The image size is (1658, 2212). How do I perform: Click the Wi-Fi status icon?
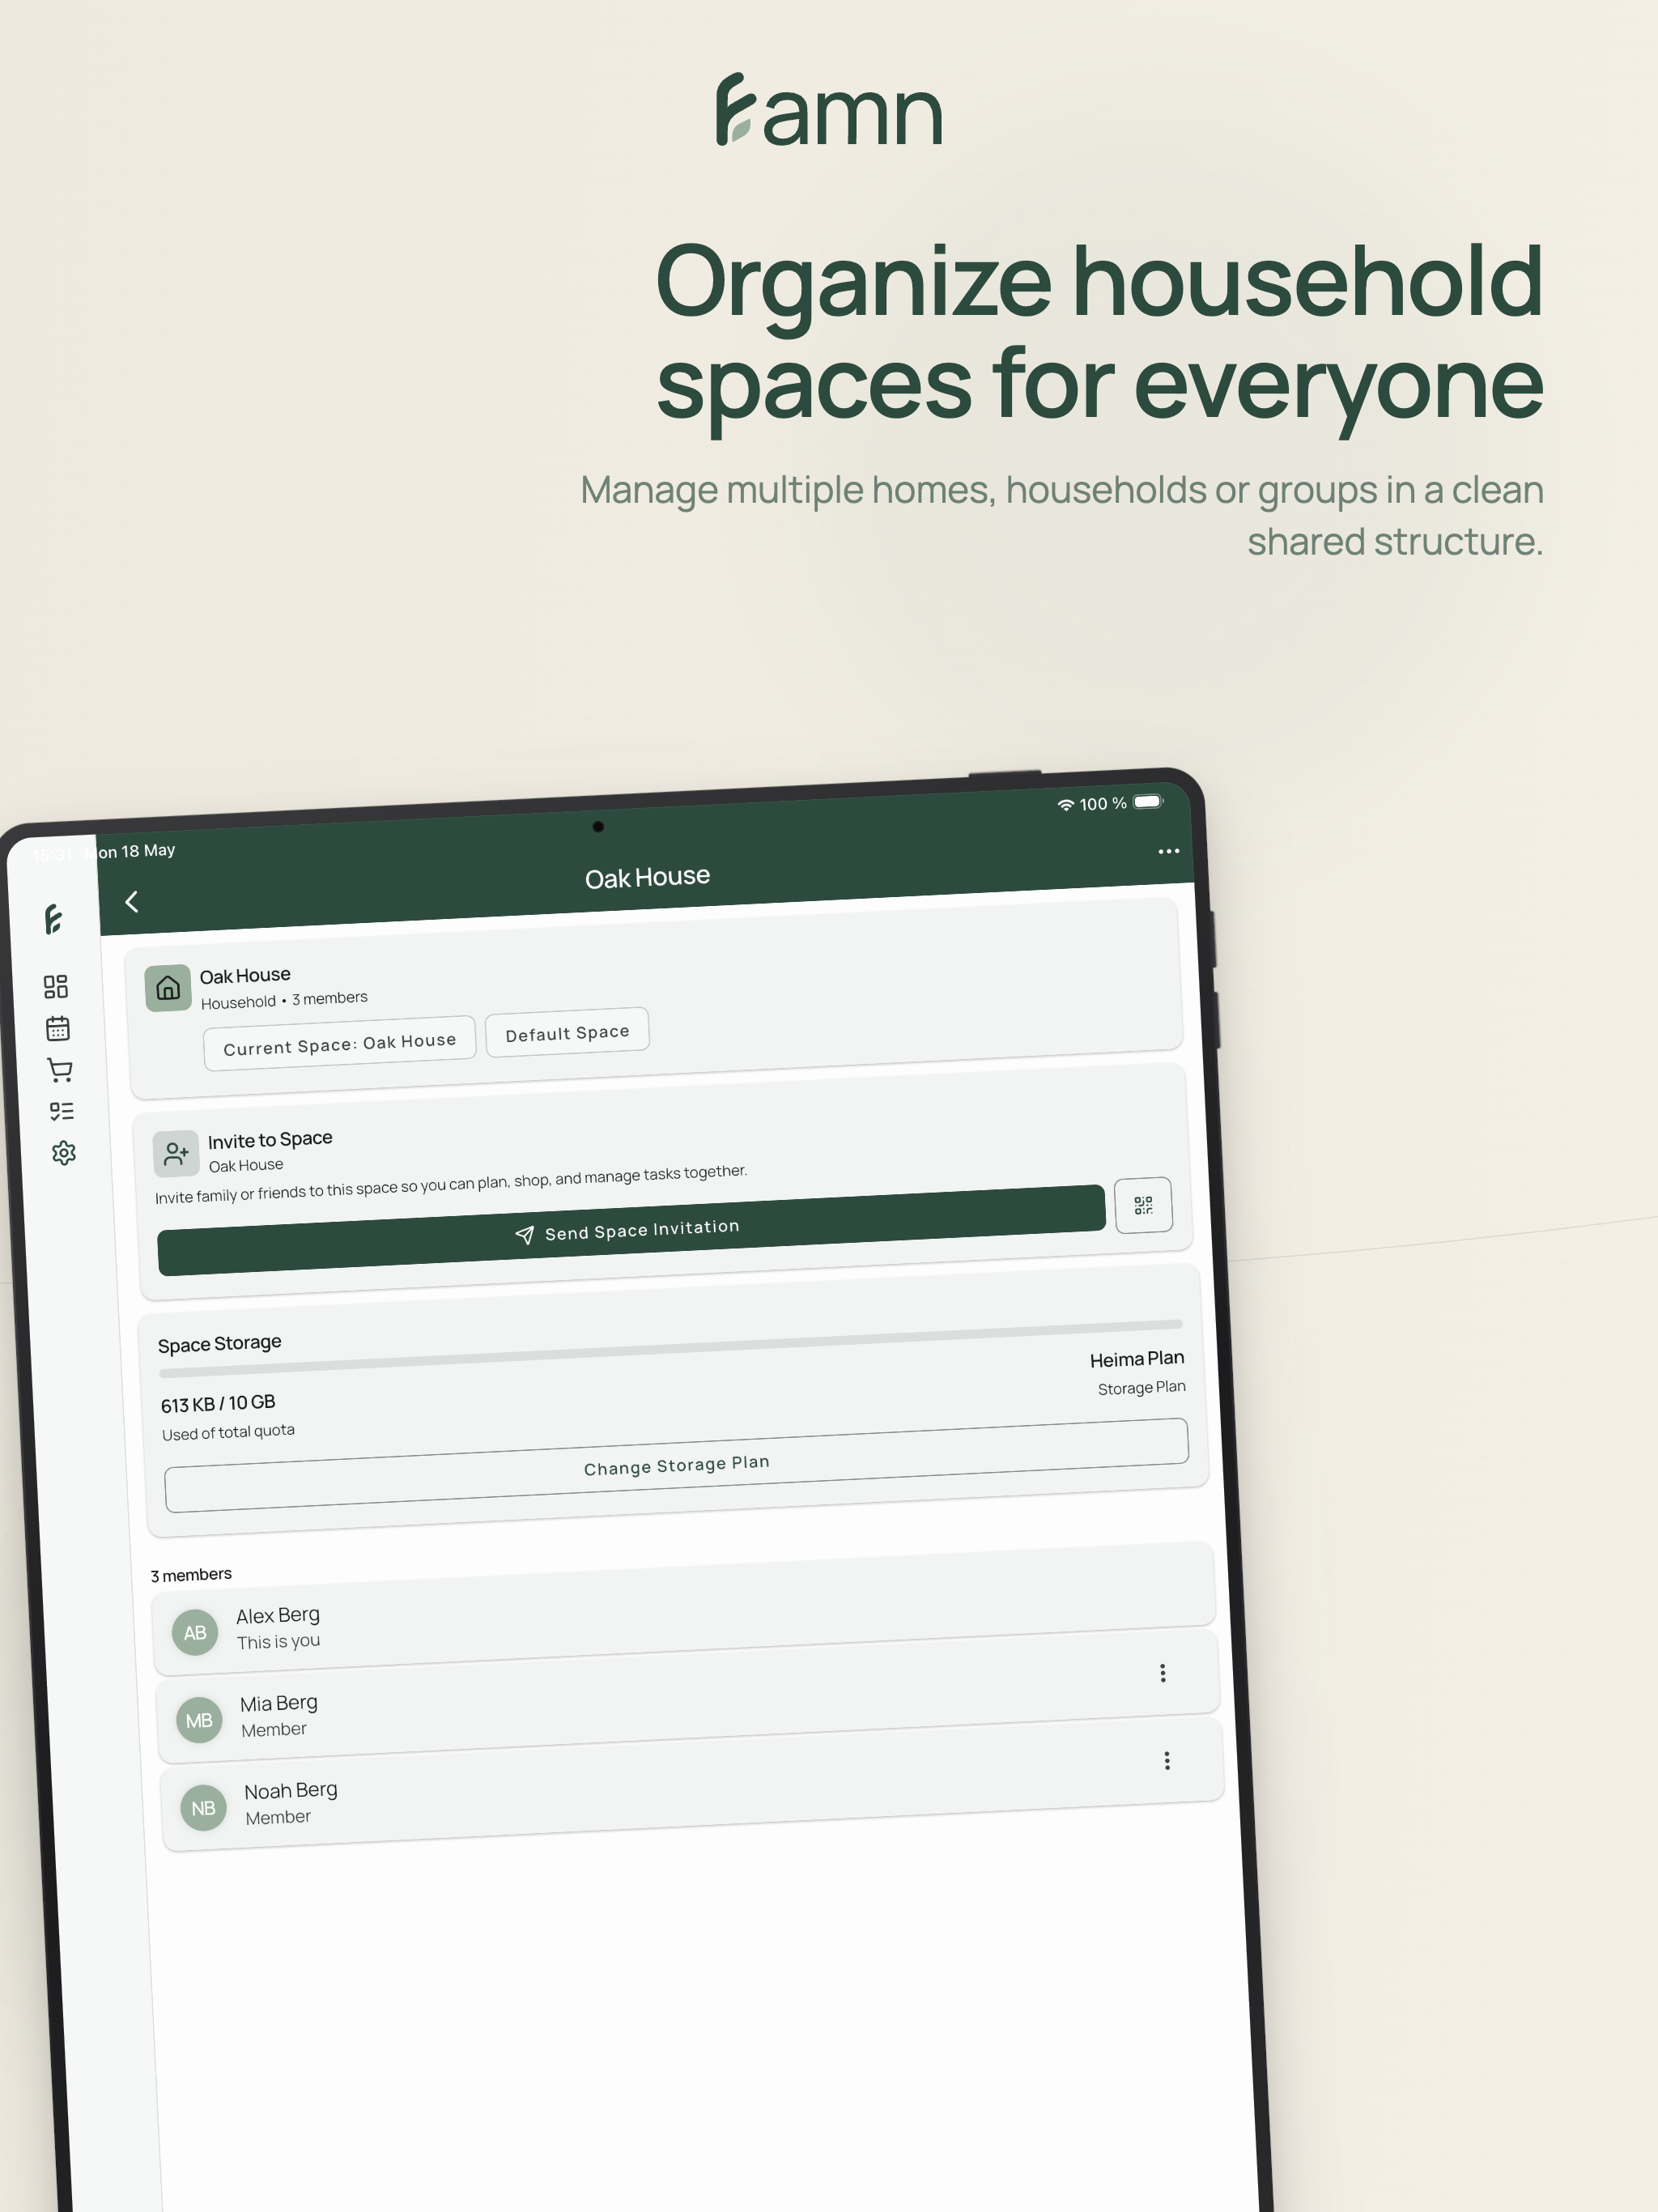1066,805
